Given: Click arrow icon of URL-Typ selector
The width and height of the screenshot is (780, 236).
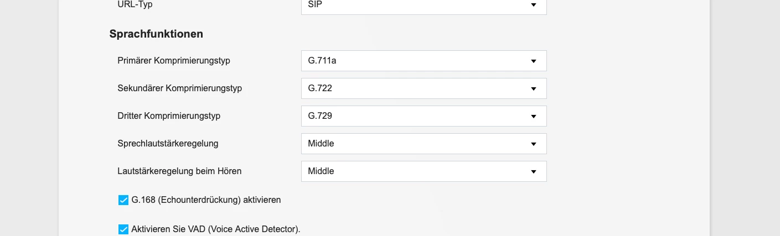Looking at the screenshot, I should [534, 5].
